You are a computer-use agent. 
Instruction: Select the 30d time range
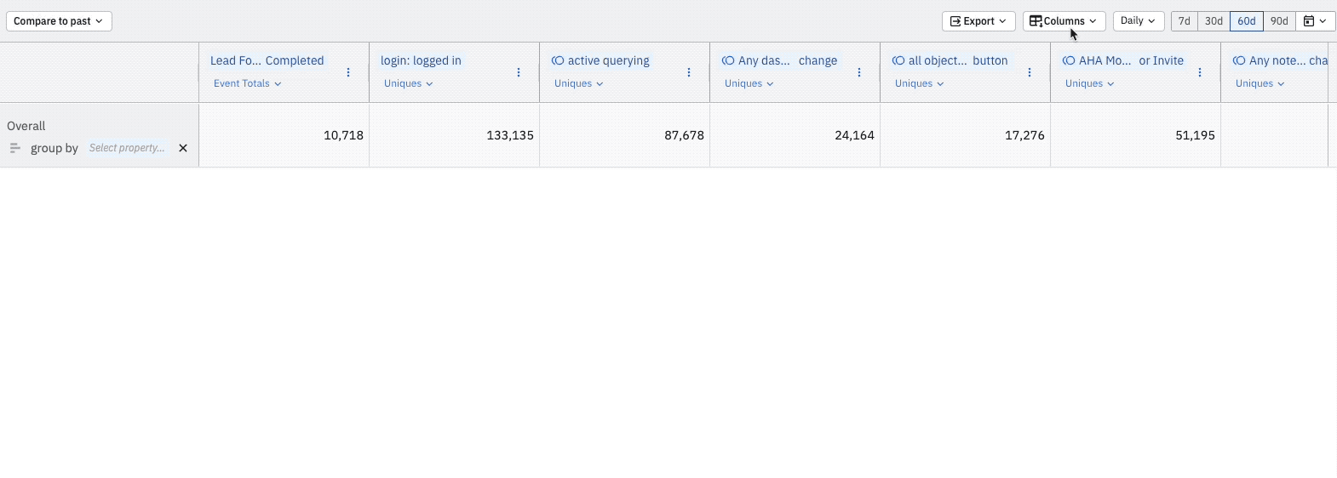coord(1214,21)
